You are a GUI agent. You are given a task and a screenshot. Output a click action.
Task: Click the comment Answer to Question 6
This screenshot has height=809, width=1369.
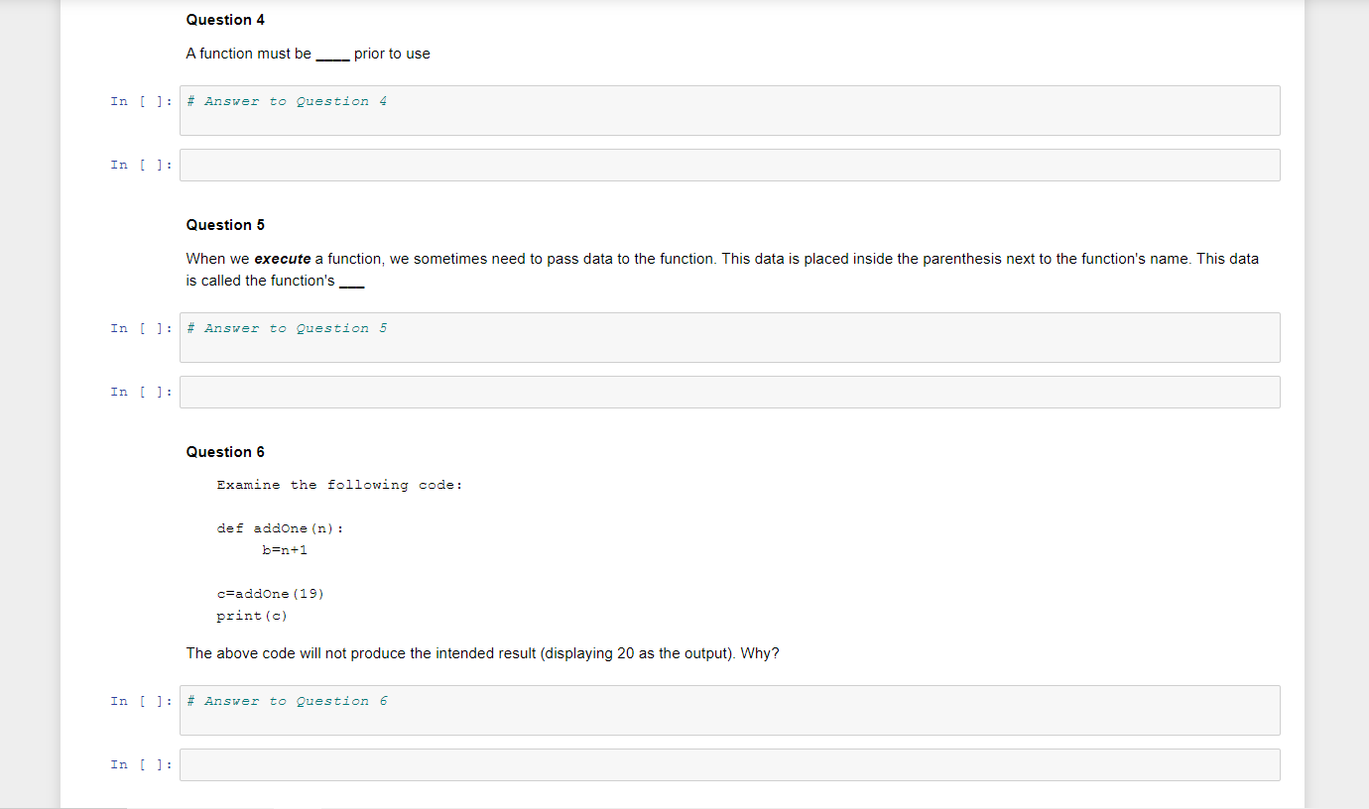coord(288,700)
